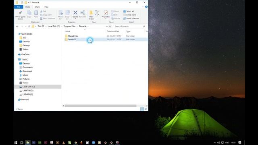The image size is (258, 145).
Task: Click History in the Open group
Action: pos(116,19)
